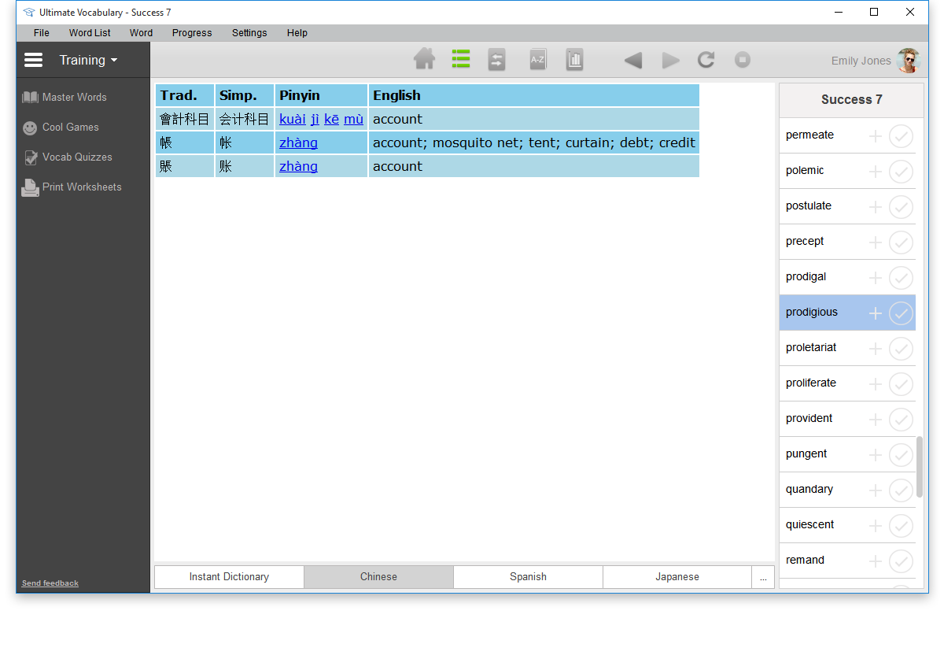Toggle the checkmark next to 'permeate'
Image resolution: width=944 pixels, height=655 pixels.
point(901,136)
